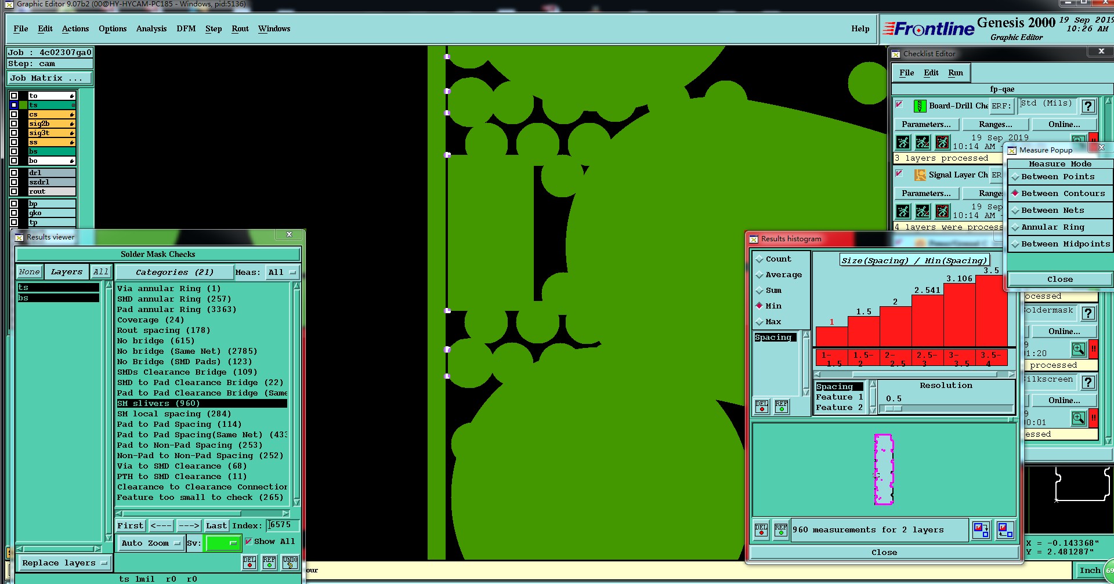
Task: Click histogram-to-selection icon with down arrow
Action: (x=981, y=530)
